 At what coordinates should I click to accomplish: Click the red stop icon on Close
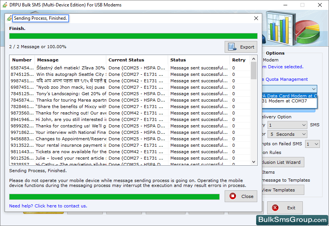tap(233, 196)
